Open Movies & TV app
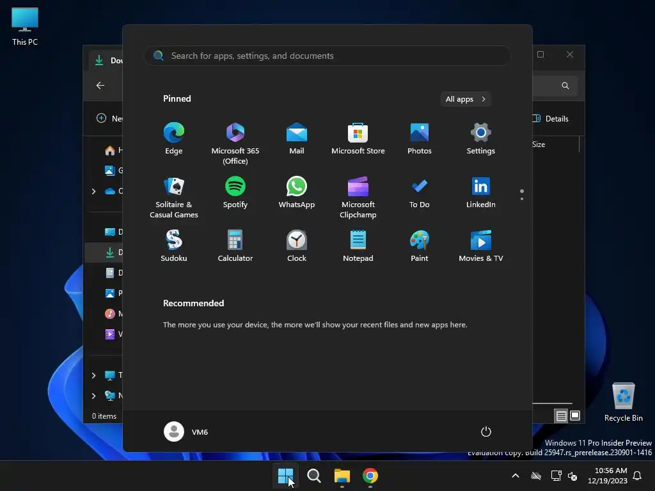 click(x=481, y=246)
